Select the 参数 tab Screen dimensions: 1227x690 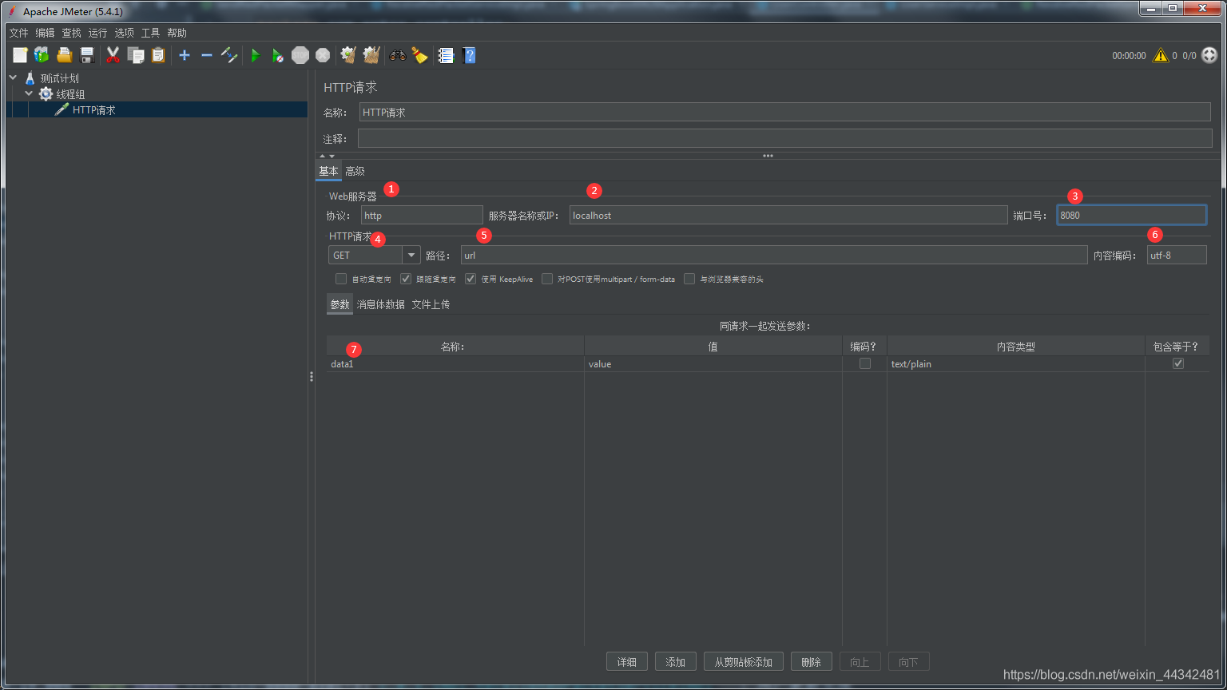point(340,304)
